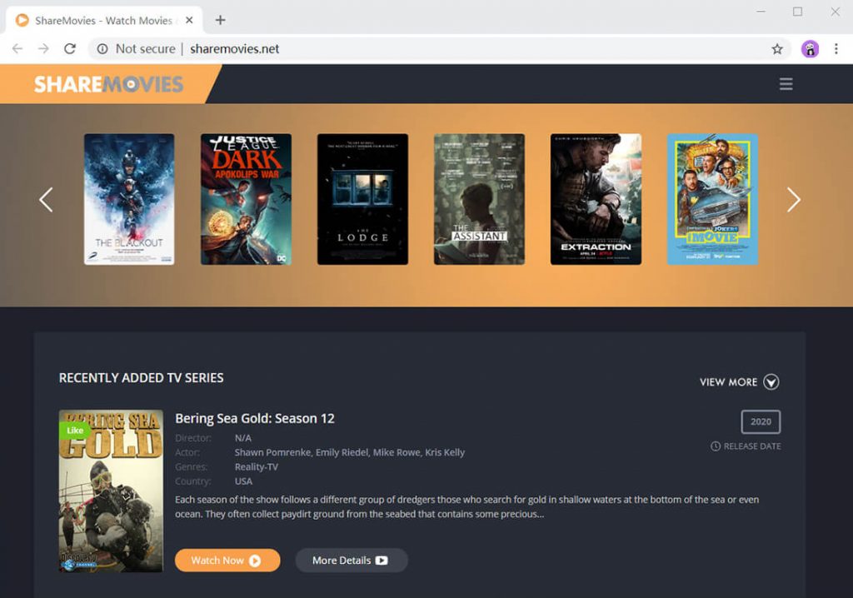Go back with the browser back arrow

tap(17, 49)
